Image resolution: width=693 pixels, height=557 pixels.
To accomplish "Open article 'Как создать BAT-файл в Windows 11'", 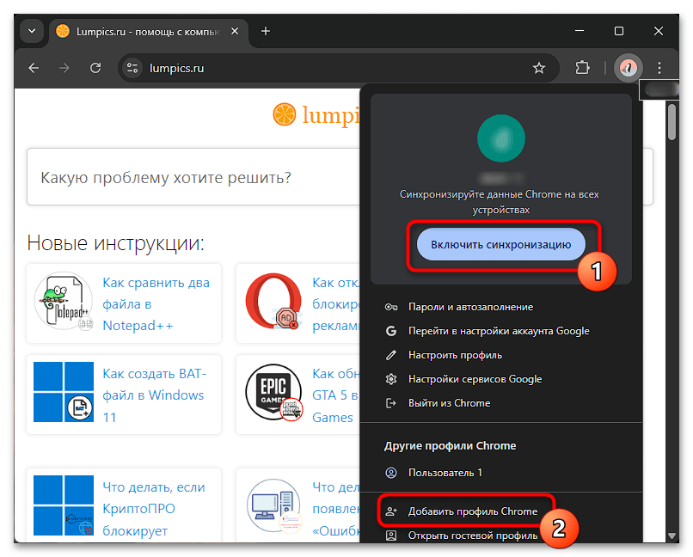I will point(154,395).
